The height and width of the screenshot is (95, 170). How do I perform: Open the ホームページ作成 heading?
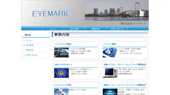click(63, 85)
